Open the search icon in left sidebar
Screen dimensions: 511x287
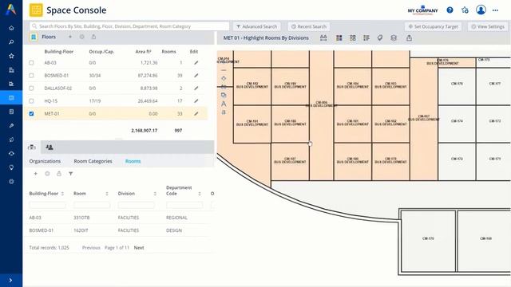pos(11,42)
